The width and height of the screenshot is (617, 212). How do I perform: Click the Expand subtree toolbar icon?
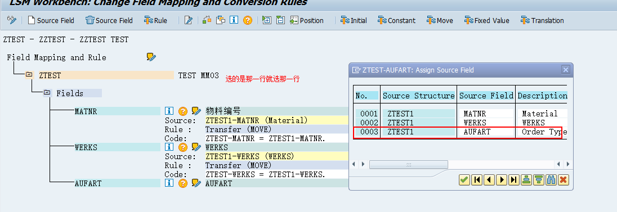(267, 20)
